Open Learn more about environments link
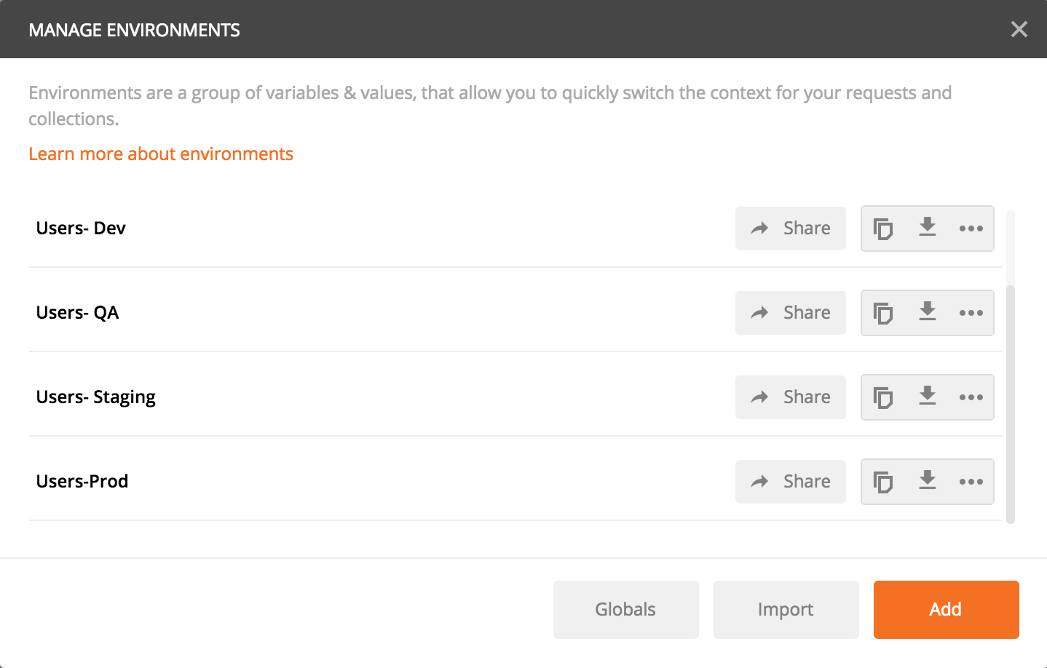Screen dimensions: 1047x668 pyautogui.click(x=161, y=154)
